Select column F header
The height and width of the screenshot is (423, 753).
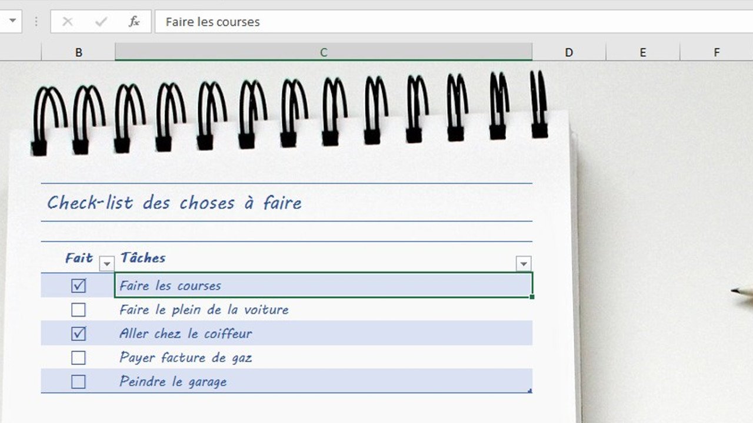pyautogui.click(x=717, y=52)
